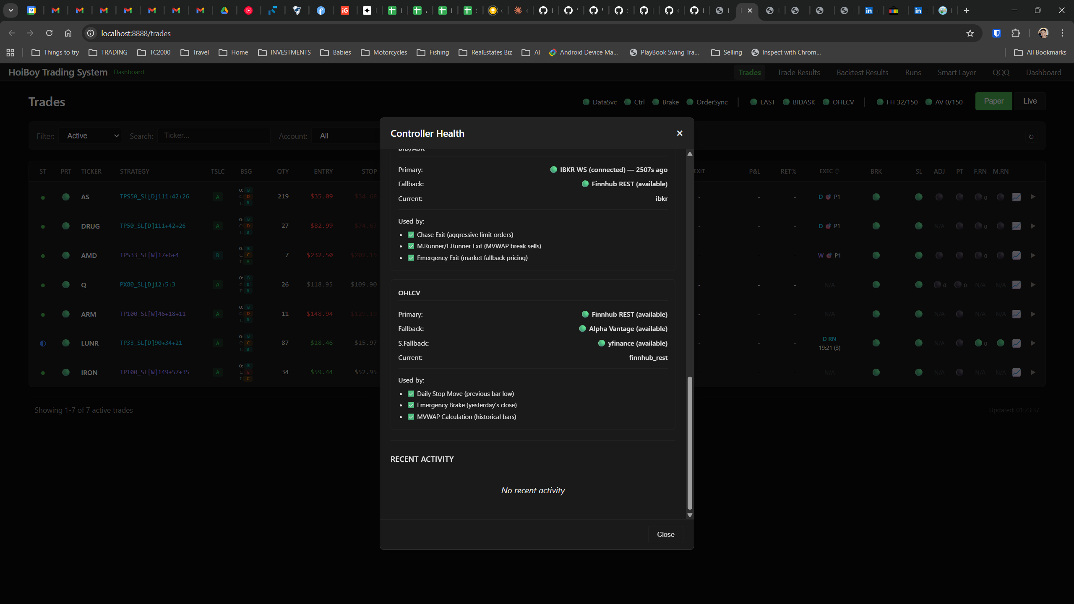Click the HoiBoy Trading System title
The height and width of the screenshot is (604, 1074).
pyautogui.click(x=58, y=72)
